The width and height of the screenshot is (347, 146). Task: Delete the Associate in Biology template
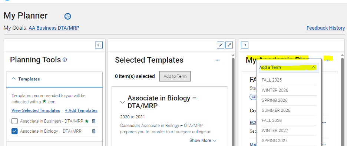coord(94,131)
